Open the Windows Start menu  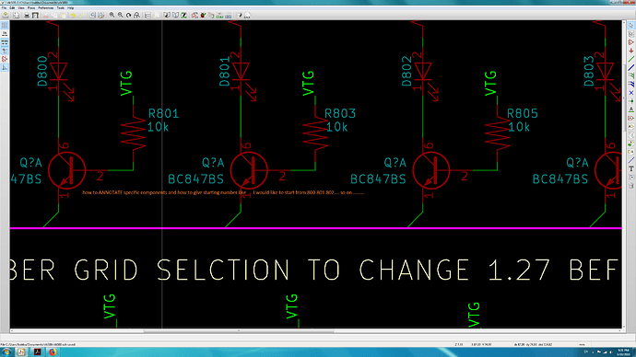(6, 352)
